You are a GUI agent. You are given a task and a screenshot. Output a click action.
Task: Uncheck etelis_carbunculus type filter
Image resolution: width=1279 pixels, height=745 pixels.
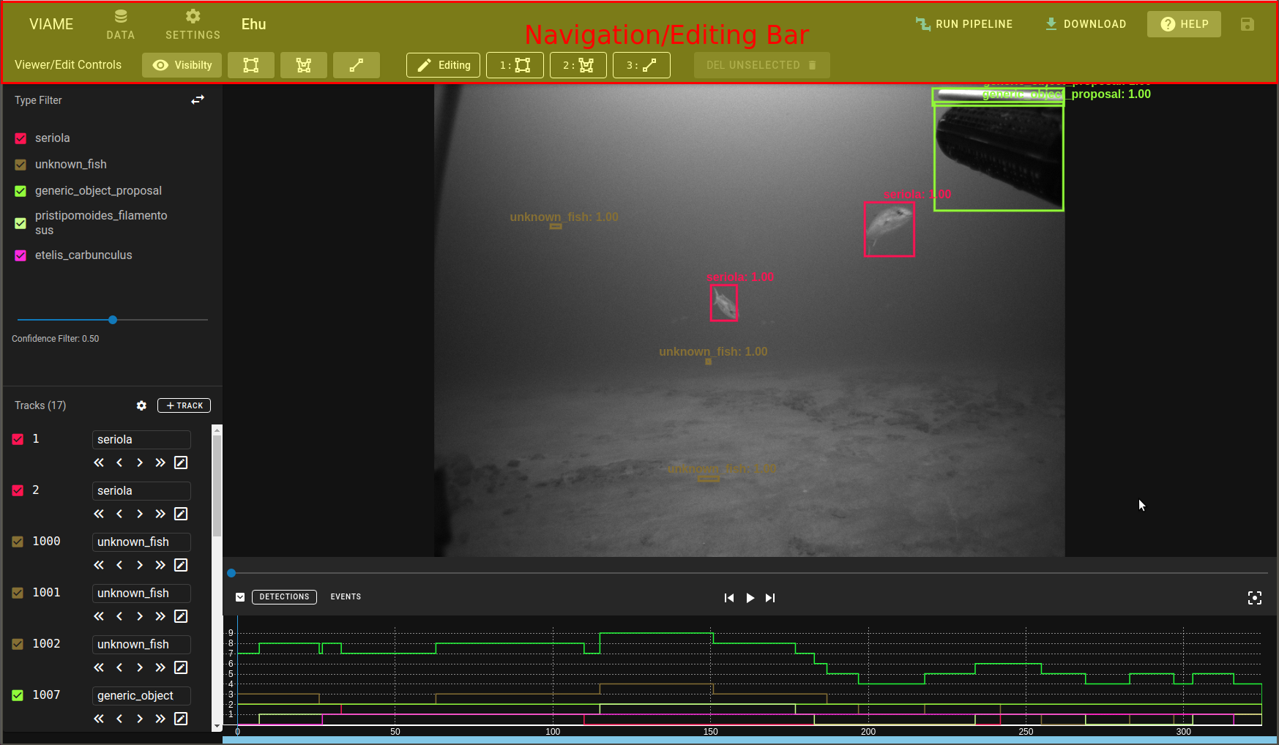[x=20, y=255]
